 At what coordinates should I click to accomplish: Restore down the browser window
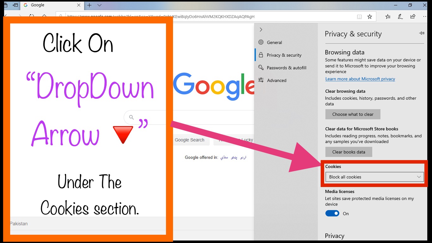click(x=410, y=5)
